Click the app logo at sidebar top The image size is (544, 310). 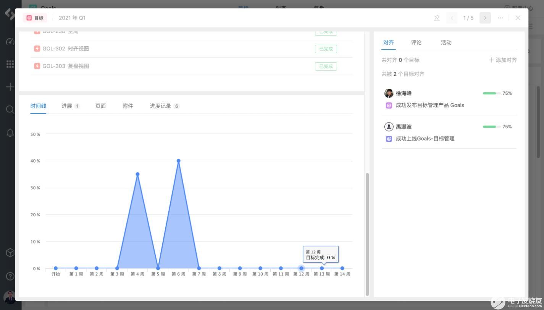10,13
